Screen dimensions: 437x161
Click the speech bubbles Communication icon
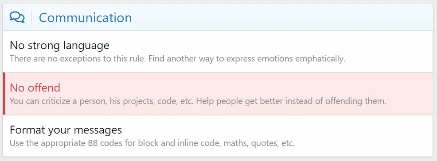tap(17, 18)
